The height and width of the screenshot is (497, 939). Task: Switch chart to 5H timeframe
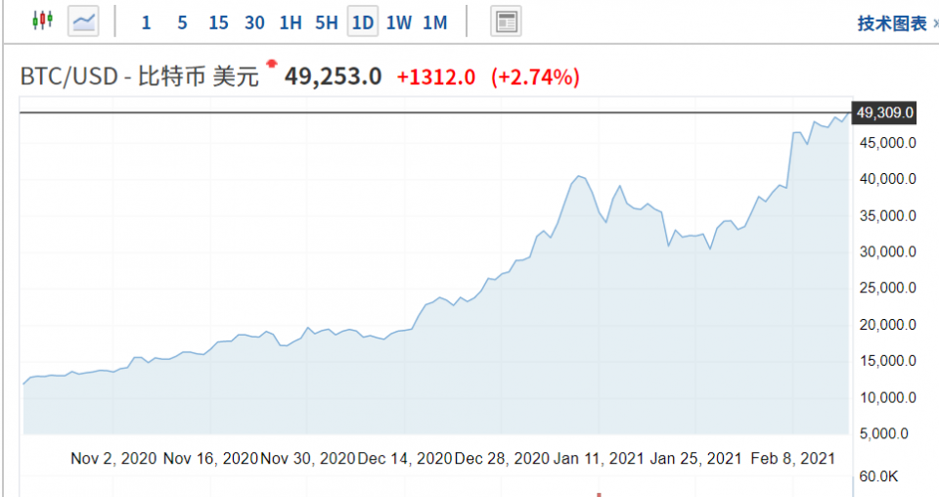pyautogui.click(x=326, y=23)
